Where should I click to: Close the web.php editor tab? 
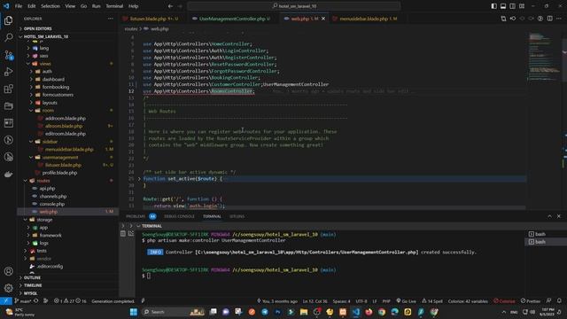323,19
